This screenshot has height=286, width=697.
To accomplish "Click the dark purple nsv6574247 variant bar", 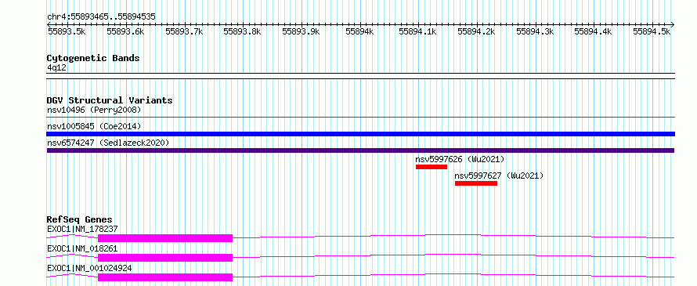I will 360,150.
